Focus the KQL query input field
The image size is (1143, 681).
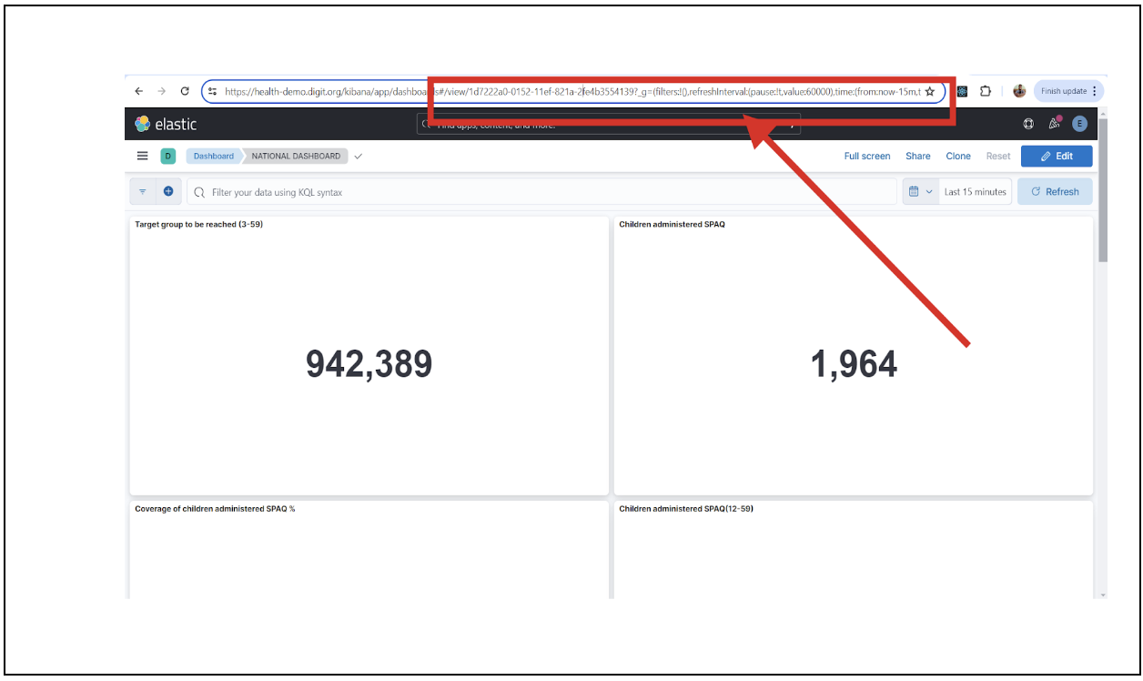pos(542,191)
